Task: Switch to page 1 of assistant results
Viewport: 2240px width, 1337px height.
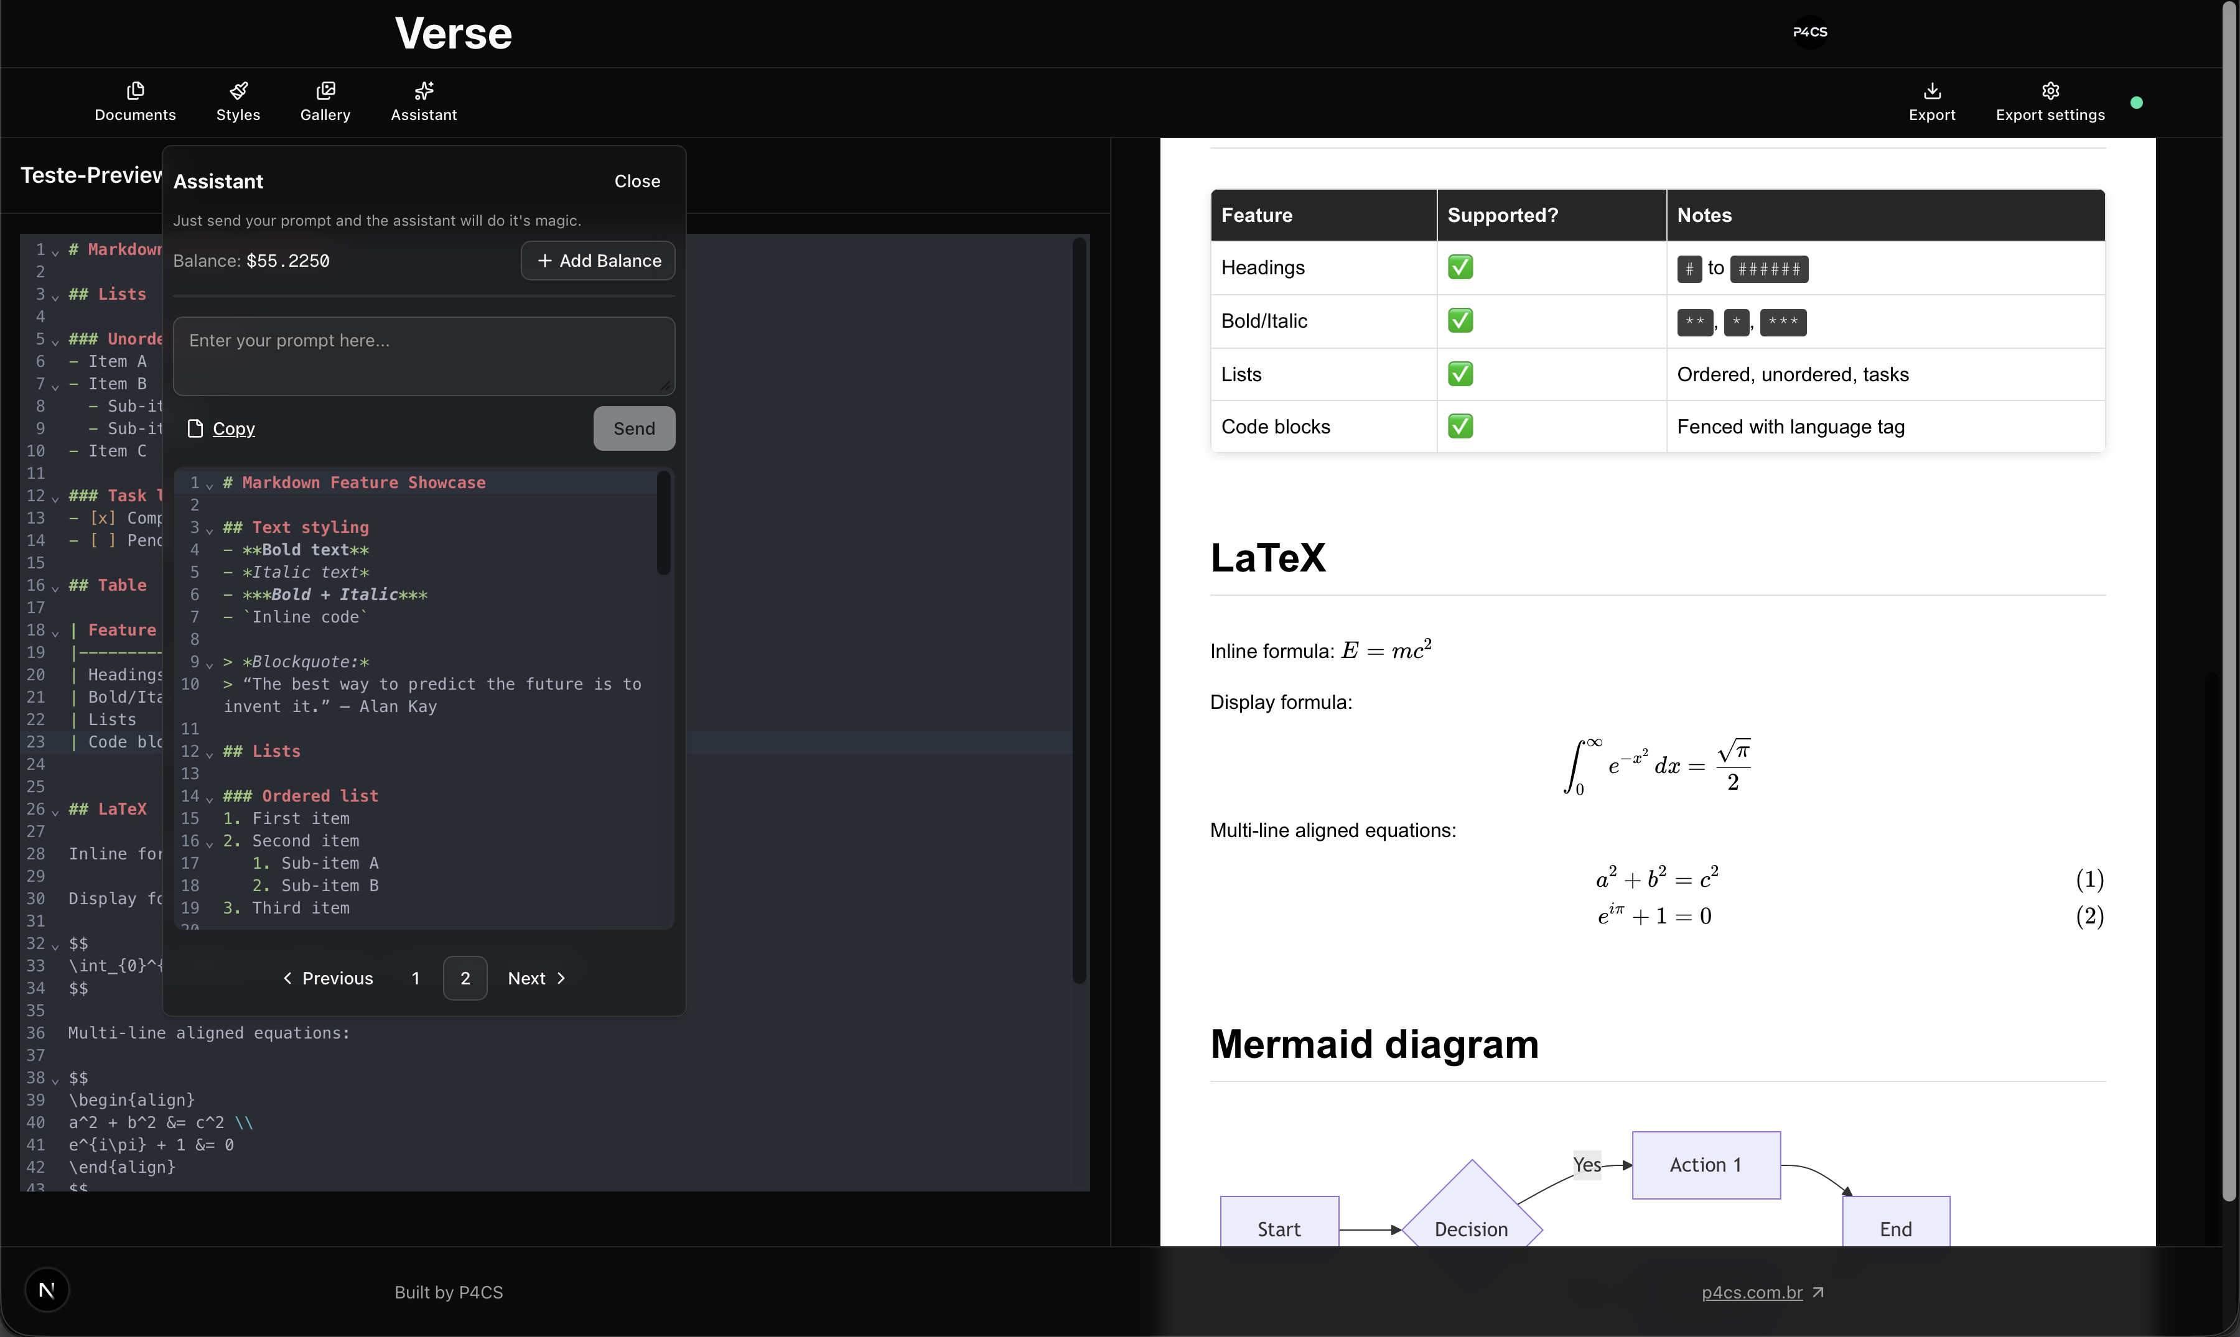Action: 416,978
